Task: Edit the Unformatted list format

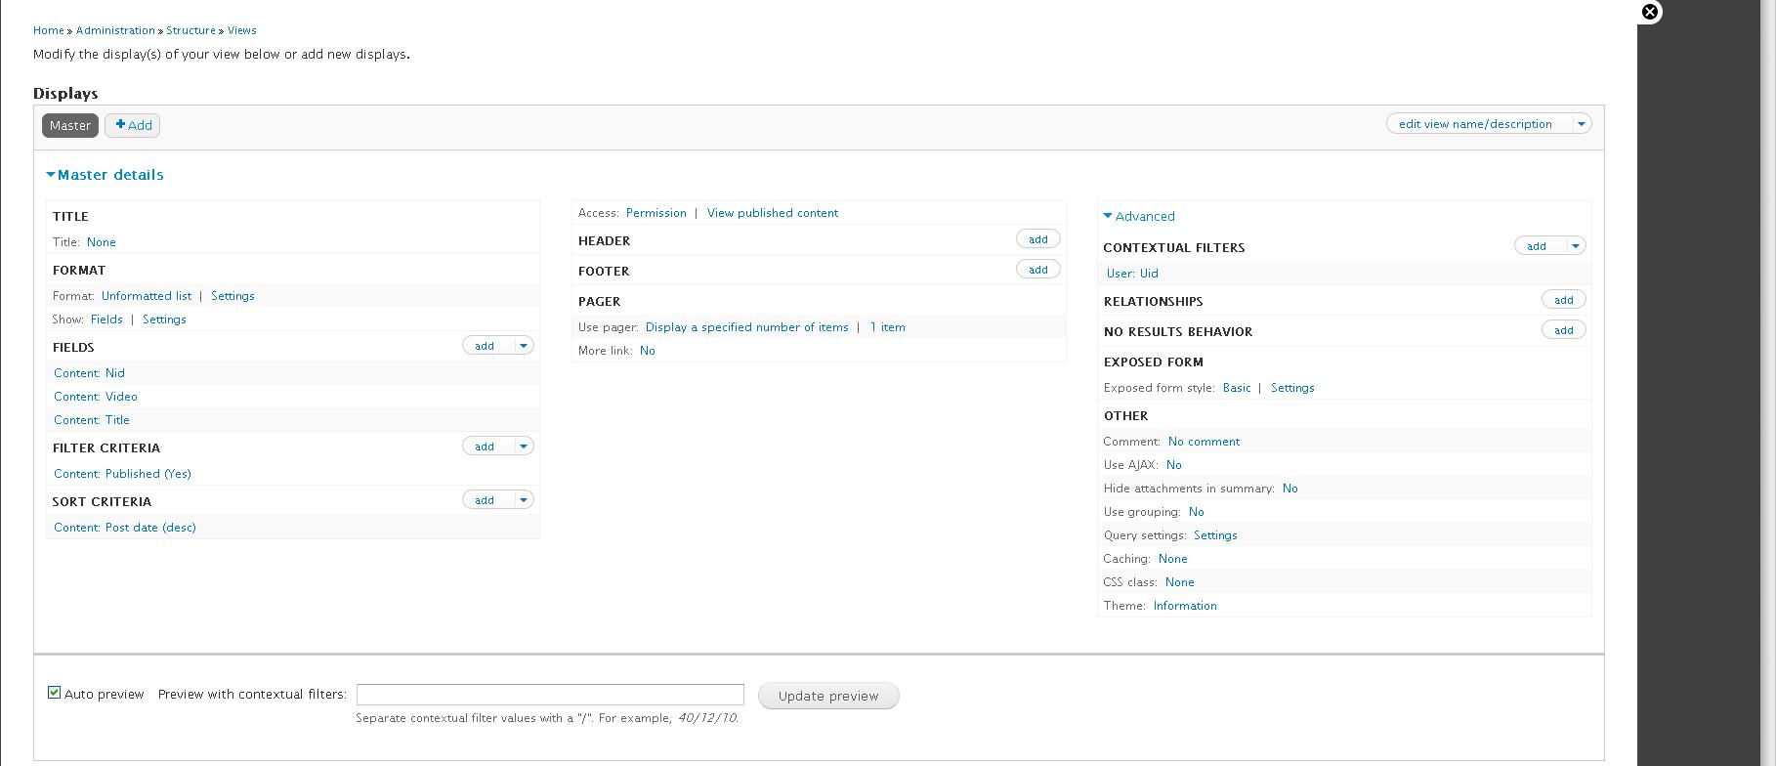Action: coord(147,296)
